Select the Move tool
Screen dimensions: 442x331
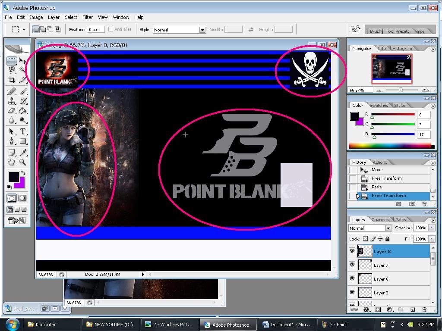(22, 61)
